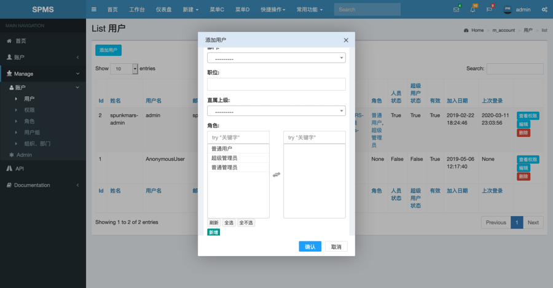
Task: Click 查看权限 for the AnonymousUser row
Action: [528, 160]
